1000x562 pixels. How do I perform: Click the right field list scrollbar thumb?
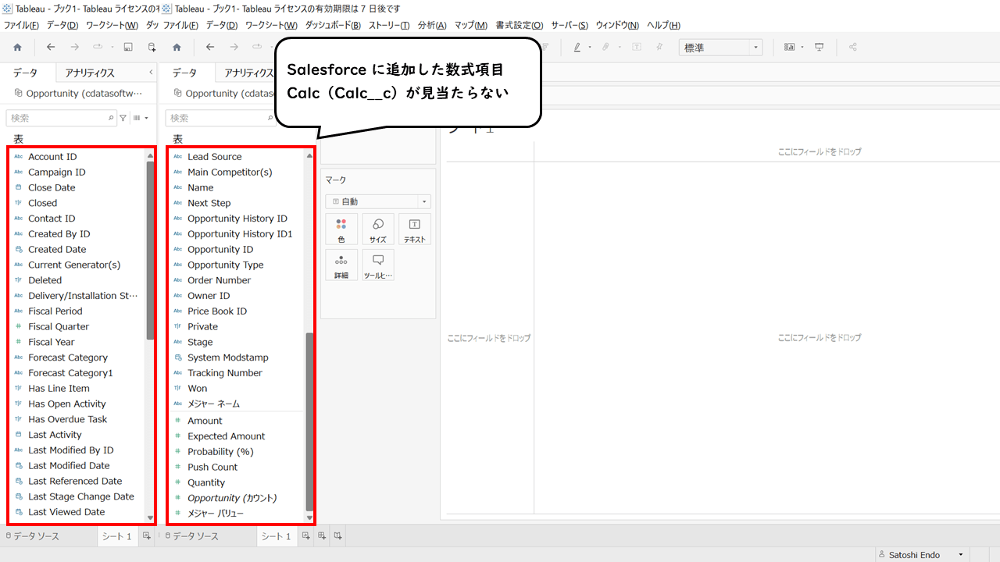[x=309, y=421]
